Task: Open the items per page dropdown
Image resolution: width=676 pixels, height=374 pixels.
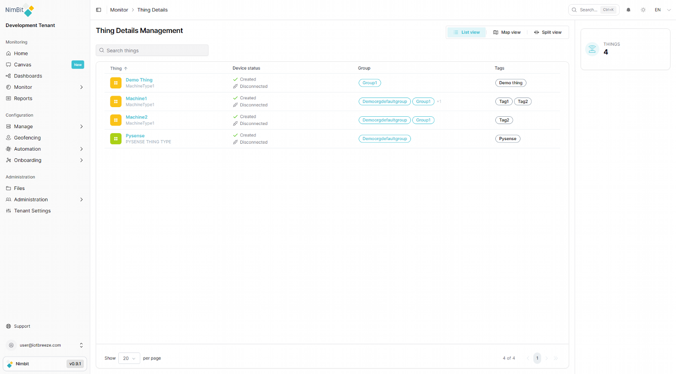Action: point(129,358)
